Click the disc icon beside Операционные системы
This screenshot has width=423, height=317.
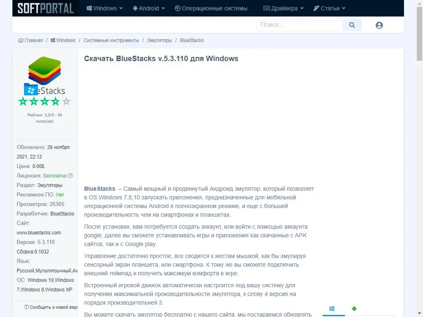[178, 8]
